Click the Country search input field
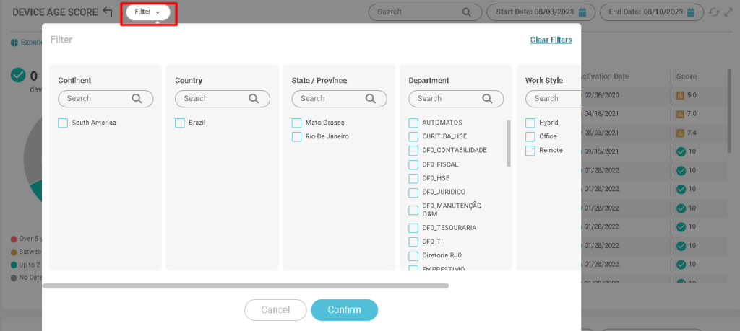The width and height of the screenshot is (740, 331). click(213, 99)
